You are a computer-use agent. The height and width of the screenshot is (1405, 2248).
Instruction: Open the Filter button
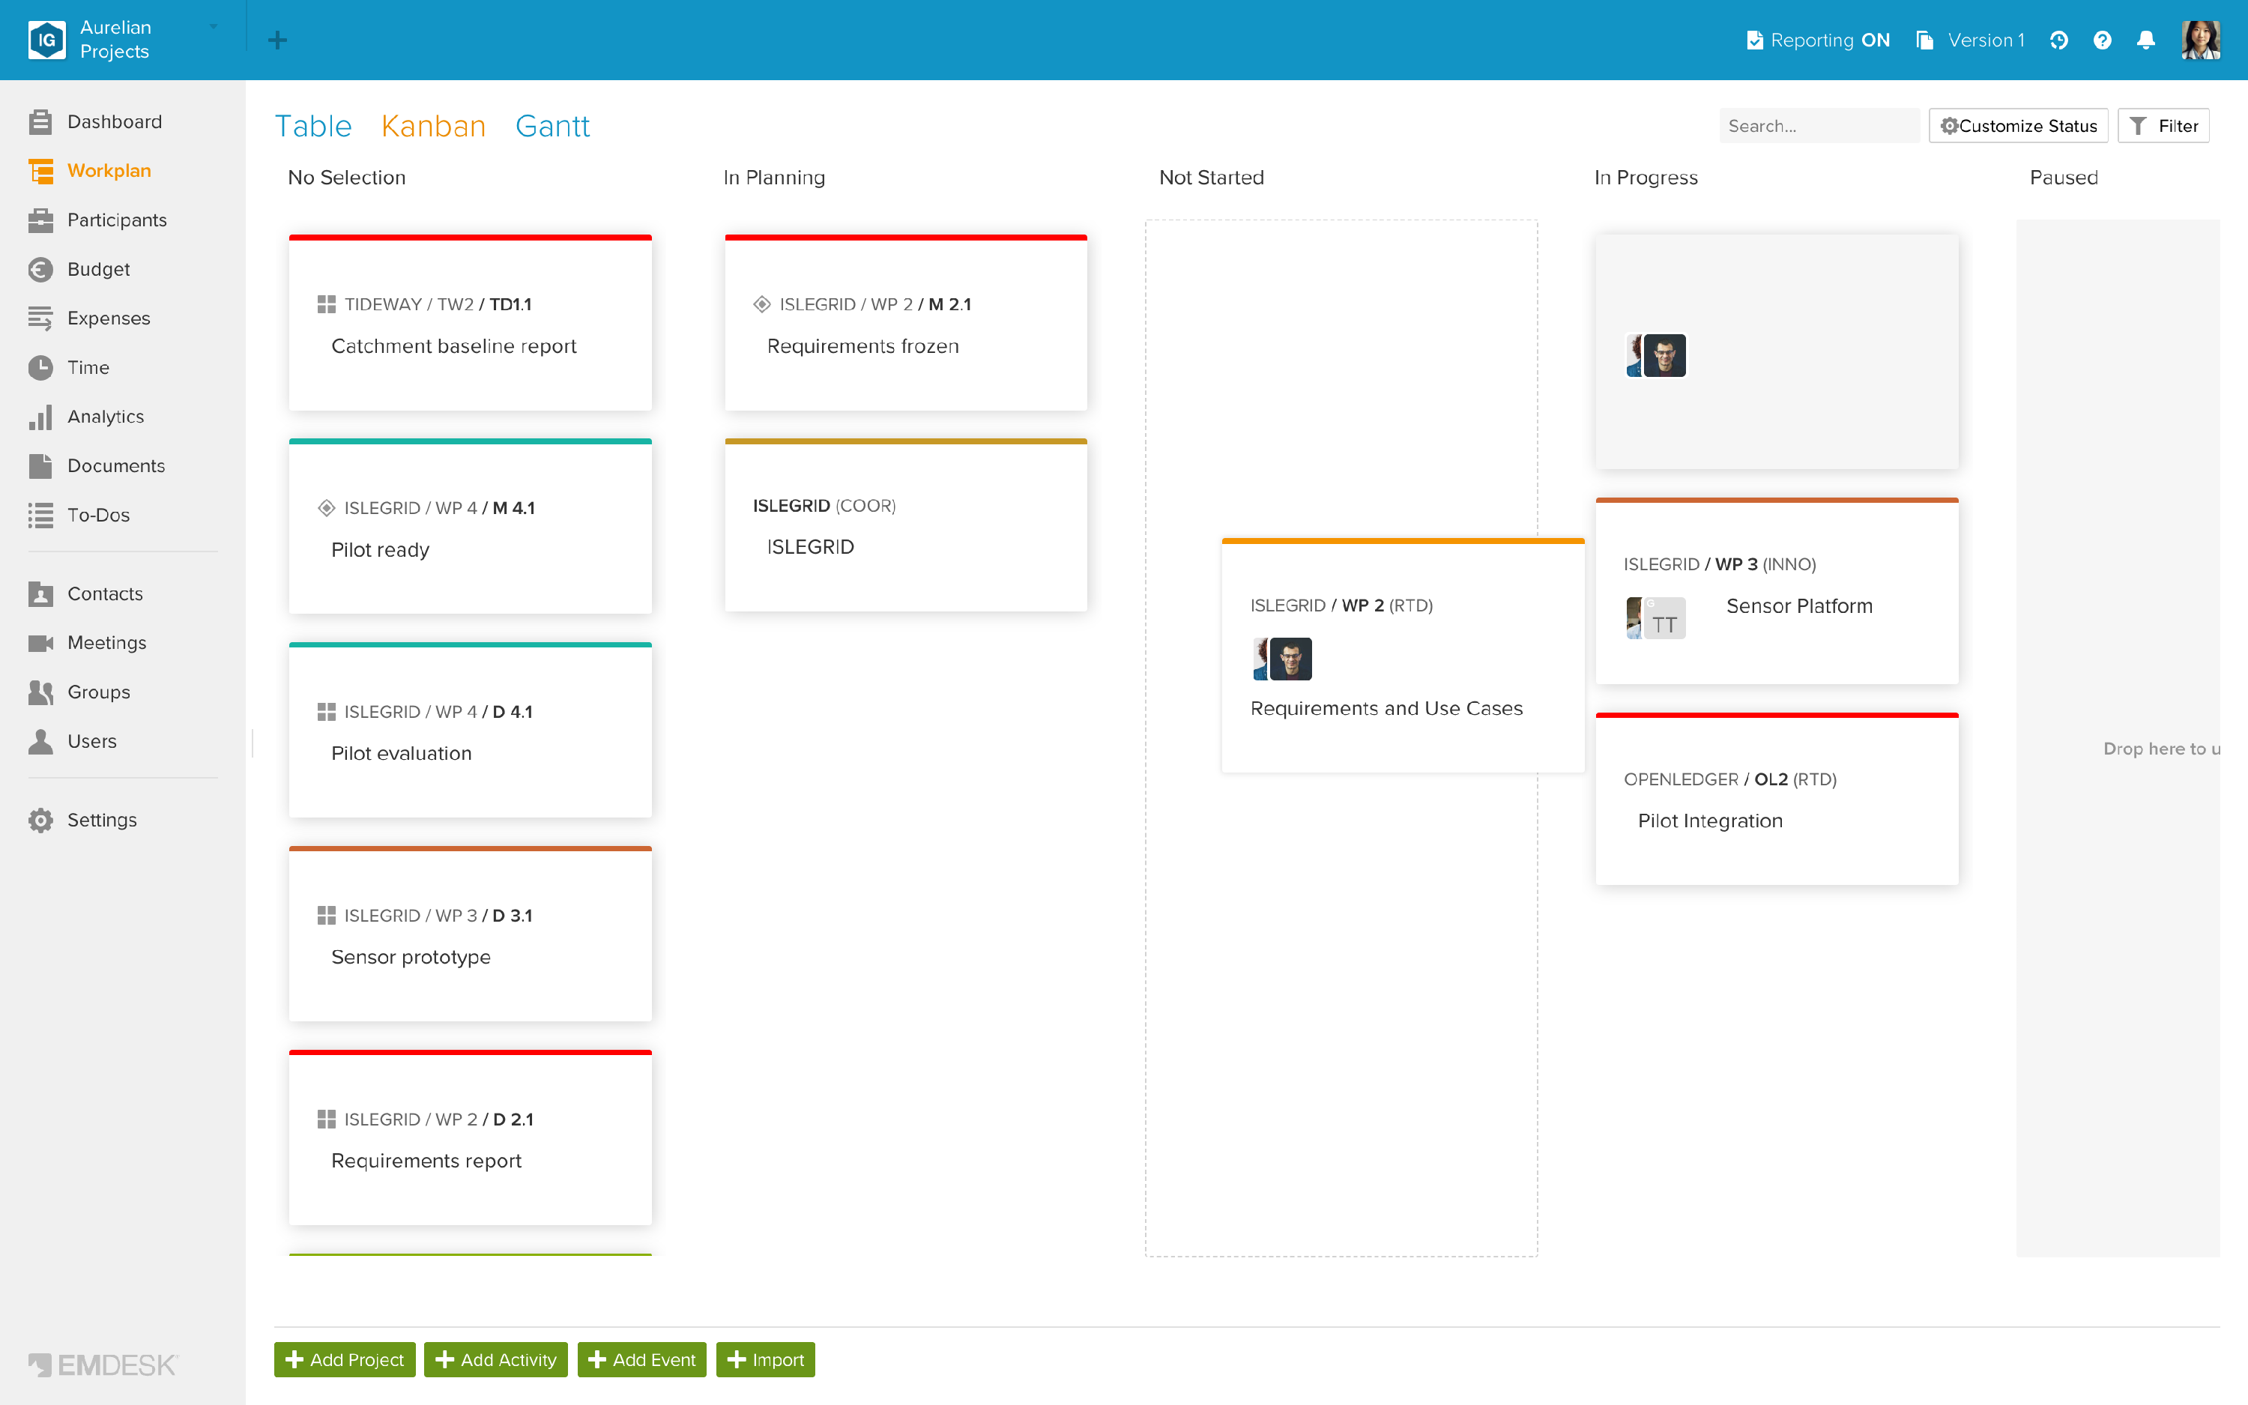(2163, 125)
